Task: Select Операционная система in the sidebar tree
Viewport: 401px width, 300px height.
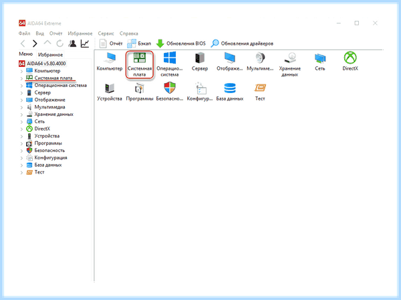Action: [57, 85]
